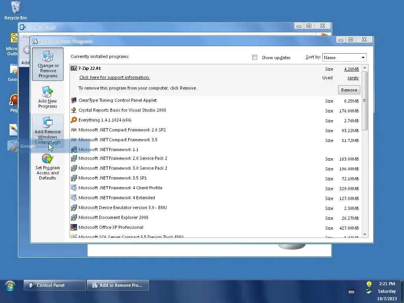Click Microsoft Document Explorer 2008 icon
The height and width of the screenshot is (303, 404).
[74, 217]
